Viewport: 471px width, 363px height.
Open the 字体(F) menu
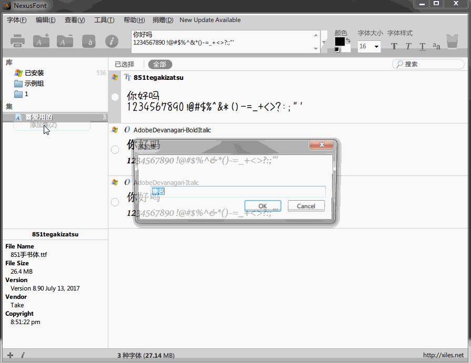pyautogui.click(x=16, y=20)
